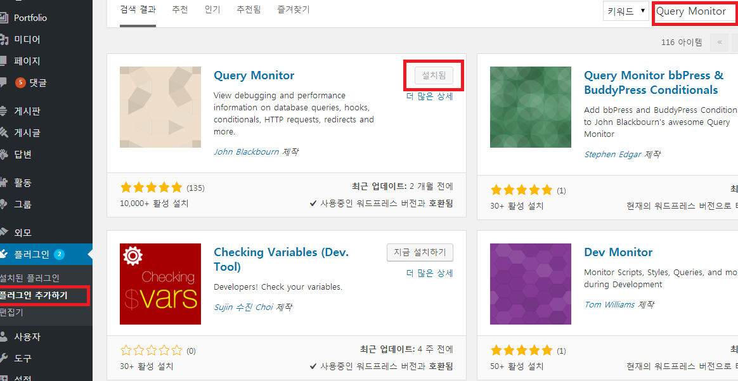Click the 게시판 forum icon
Viewport: 738px width, 381px height.
tap(3, 112)
